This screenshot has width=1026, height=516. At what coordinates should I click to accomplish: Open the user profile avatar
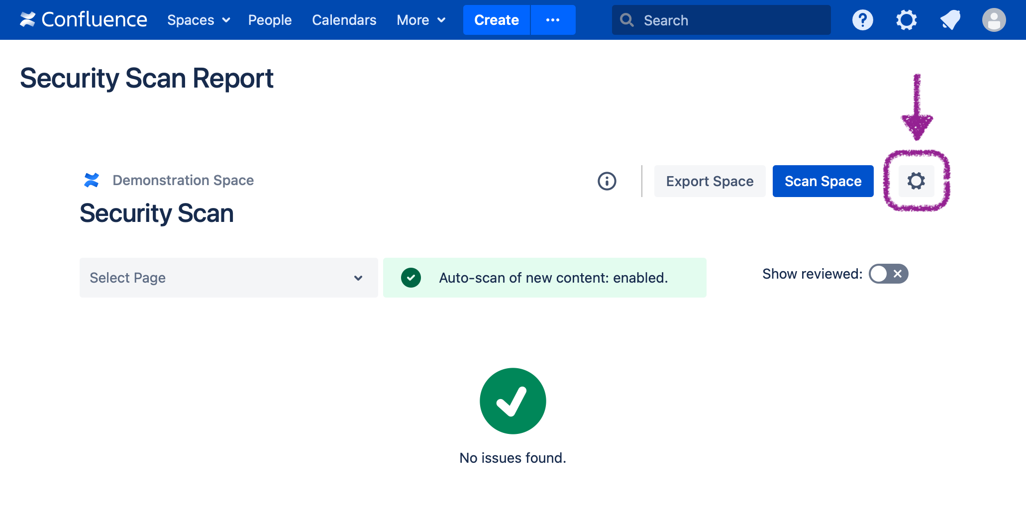click(x=994, y=20)
